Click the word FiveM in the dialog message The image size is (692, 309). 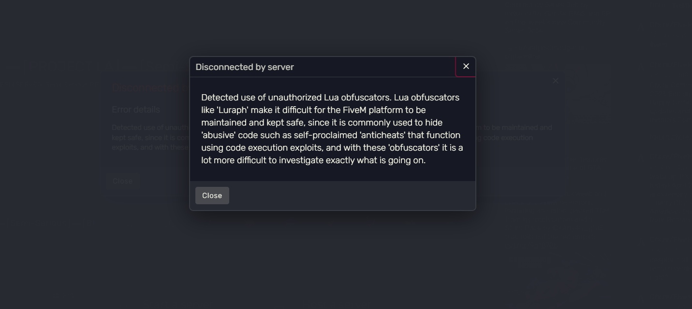click(x=354, y=110)
